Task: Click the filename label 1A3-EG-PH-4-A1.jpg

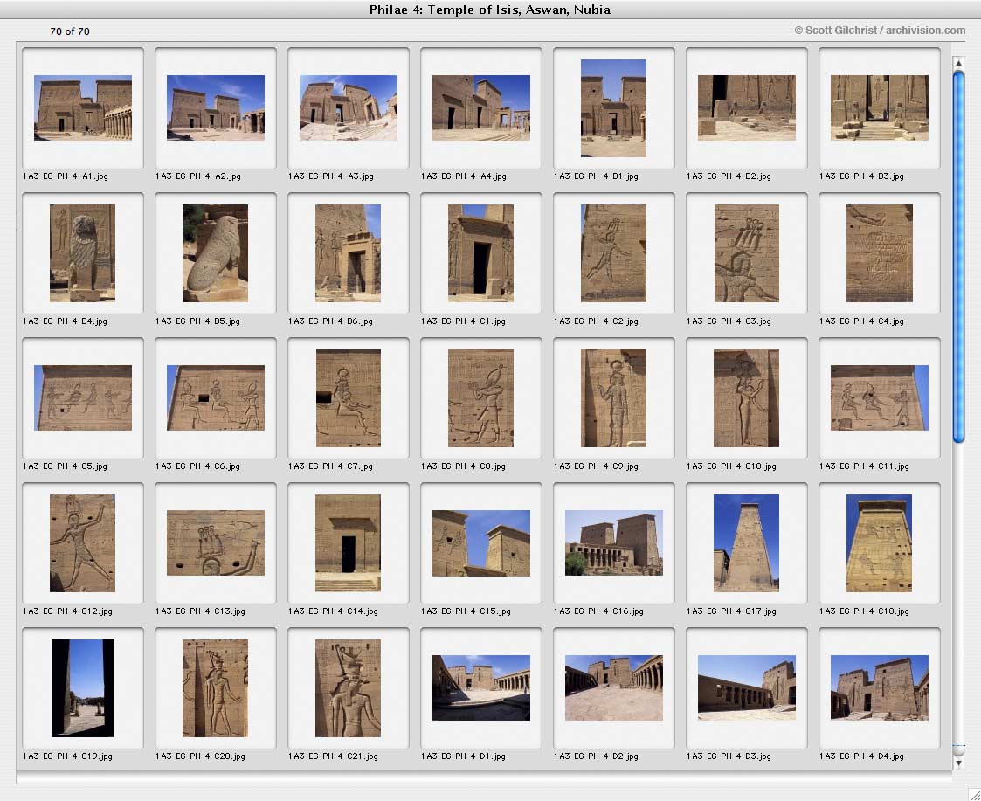Action: (x=65, y=176)
